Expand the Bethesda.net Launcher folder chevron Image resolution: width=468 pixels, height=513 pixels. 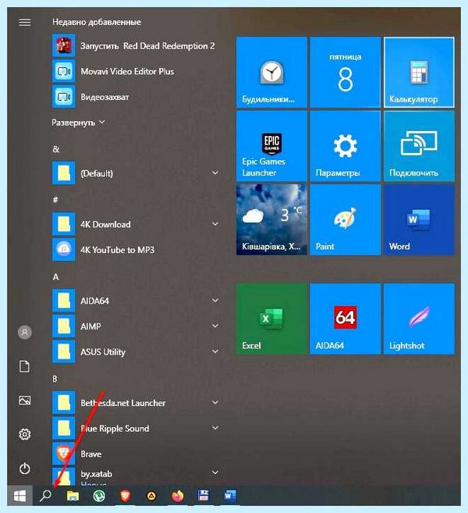(215, 402)
